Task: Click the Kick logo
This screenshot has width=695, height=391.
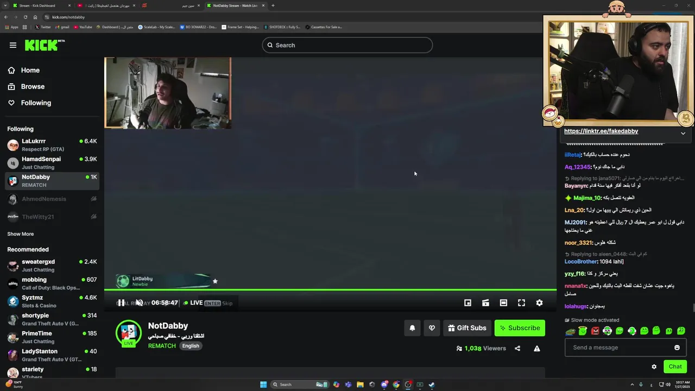Action: 45,45
